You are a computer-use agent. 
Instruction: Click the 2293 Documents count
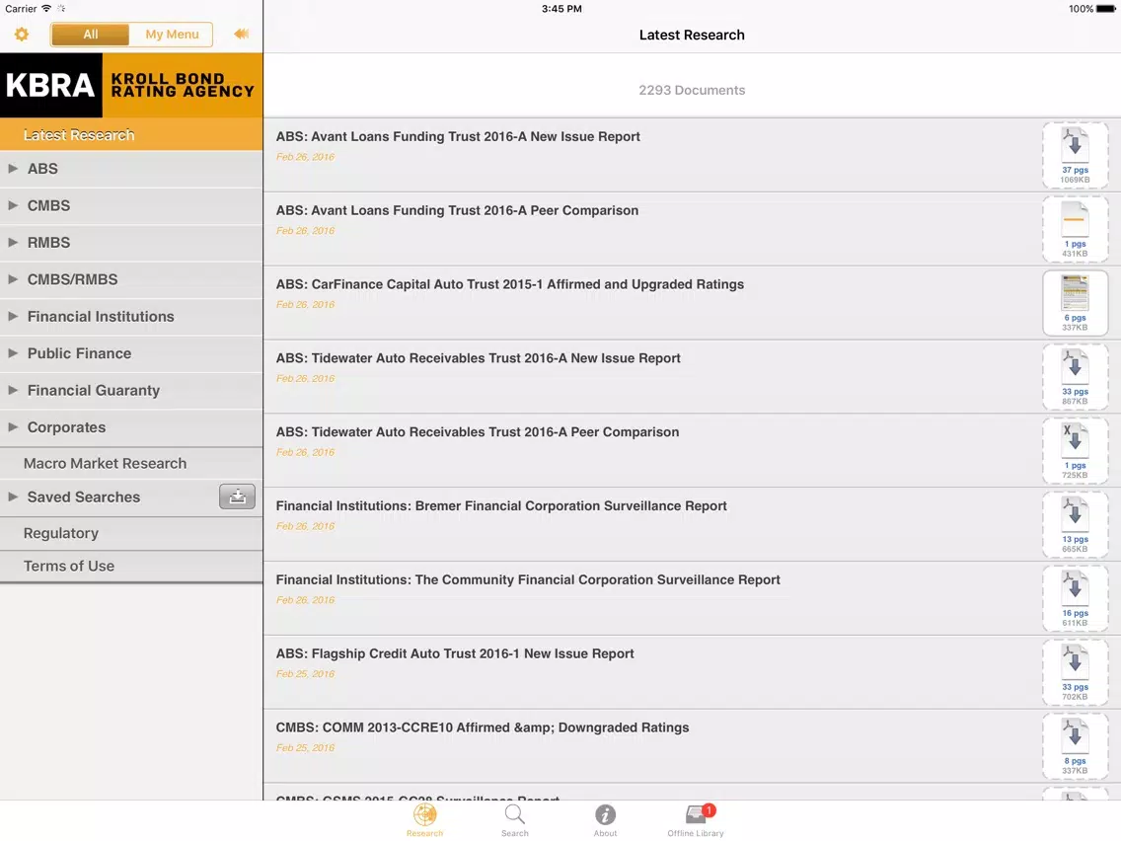click(692, 90)
